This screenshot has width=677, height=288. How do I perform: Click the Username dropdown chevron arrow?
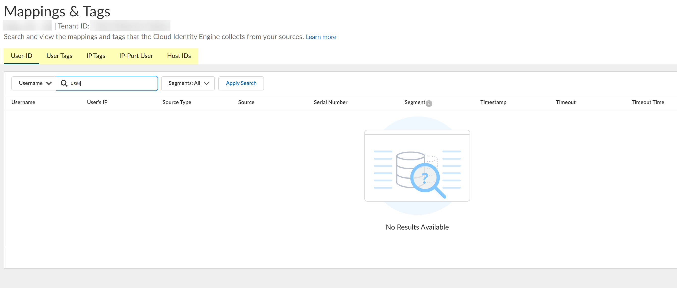pos(49,83)
